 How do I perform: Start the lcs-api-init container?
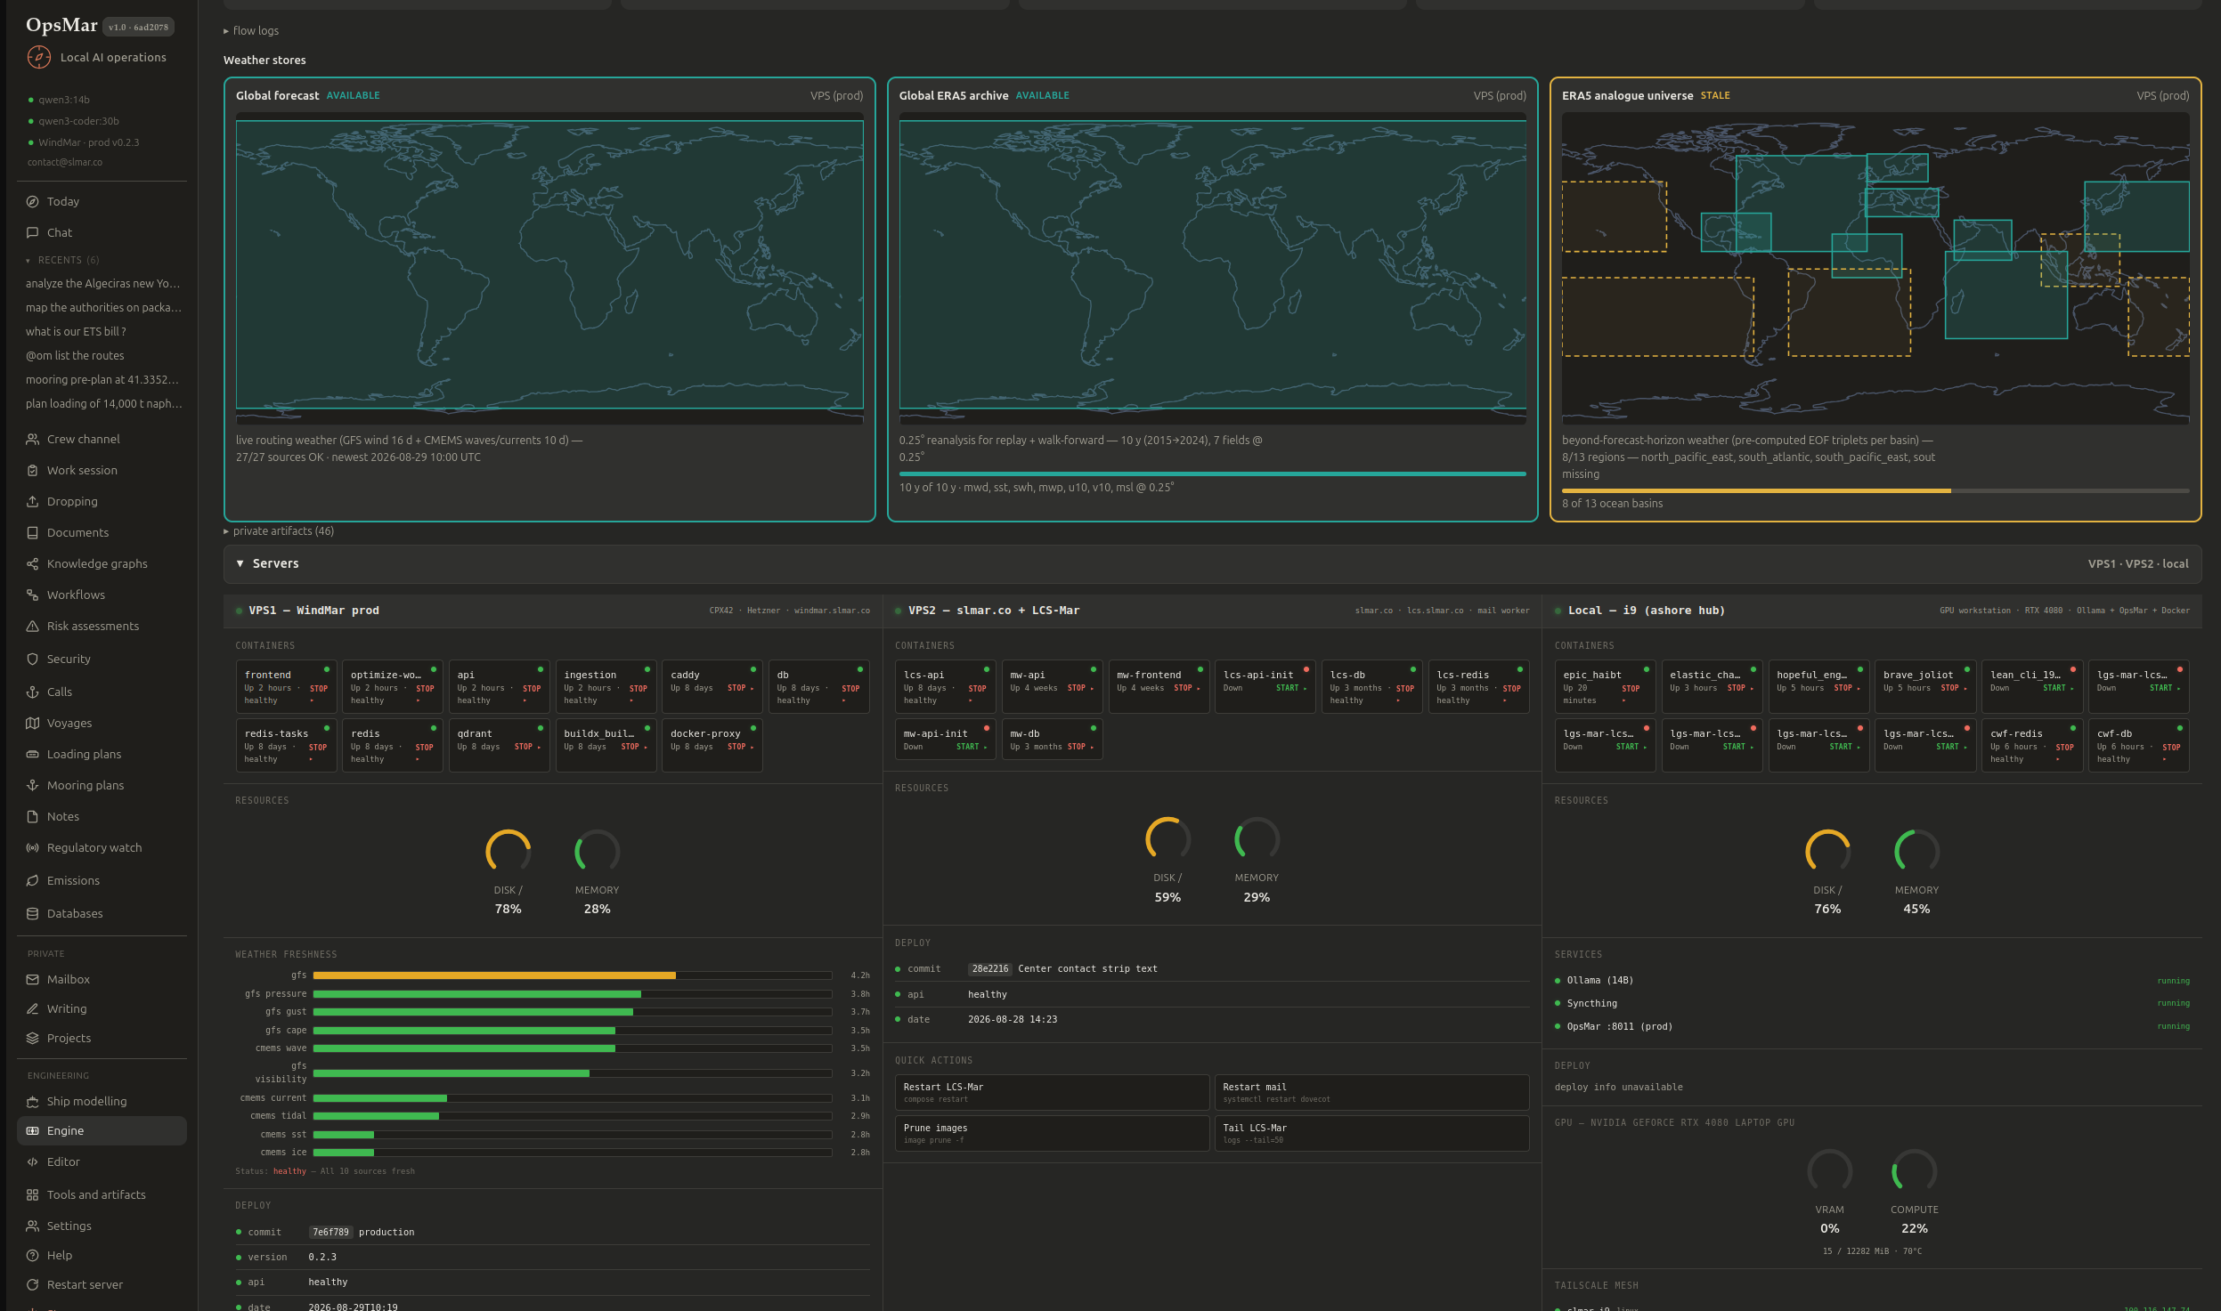click(1290, 689)
